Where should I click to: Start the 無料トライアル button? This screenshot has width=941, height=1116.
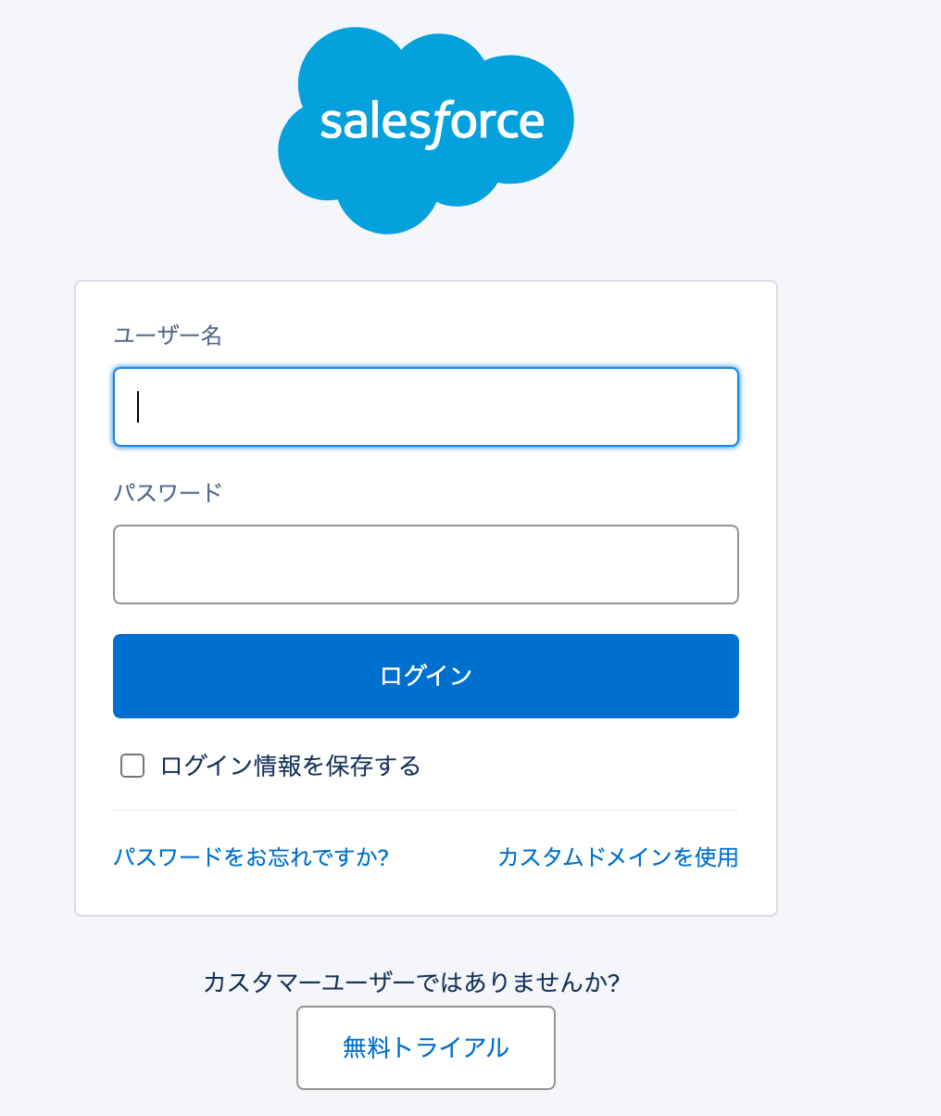click(426, 1047)
